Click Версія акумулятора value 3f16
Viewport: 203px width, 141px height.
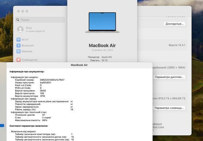click(42, 96)
